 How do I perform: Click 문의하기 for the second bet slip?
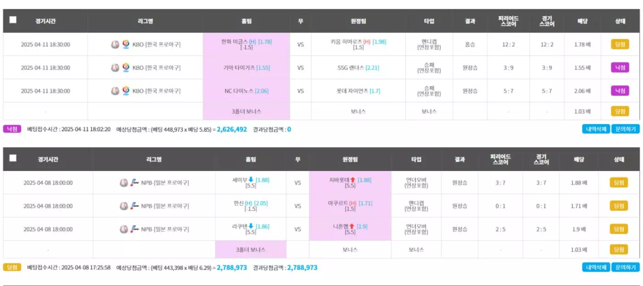point(626,267)
